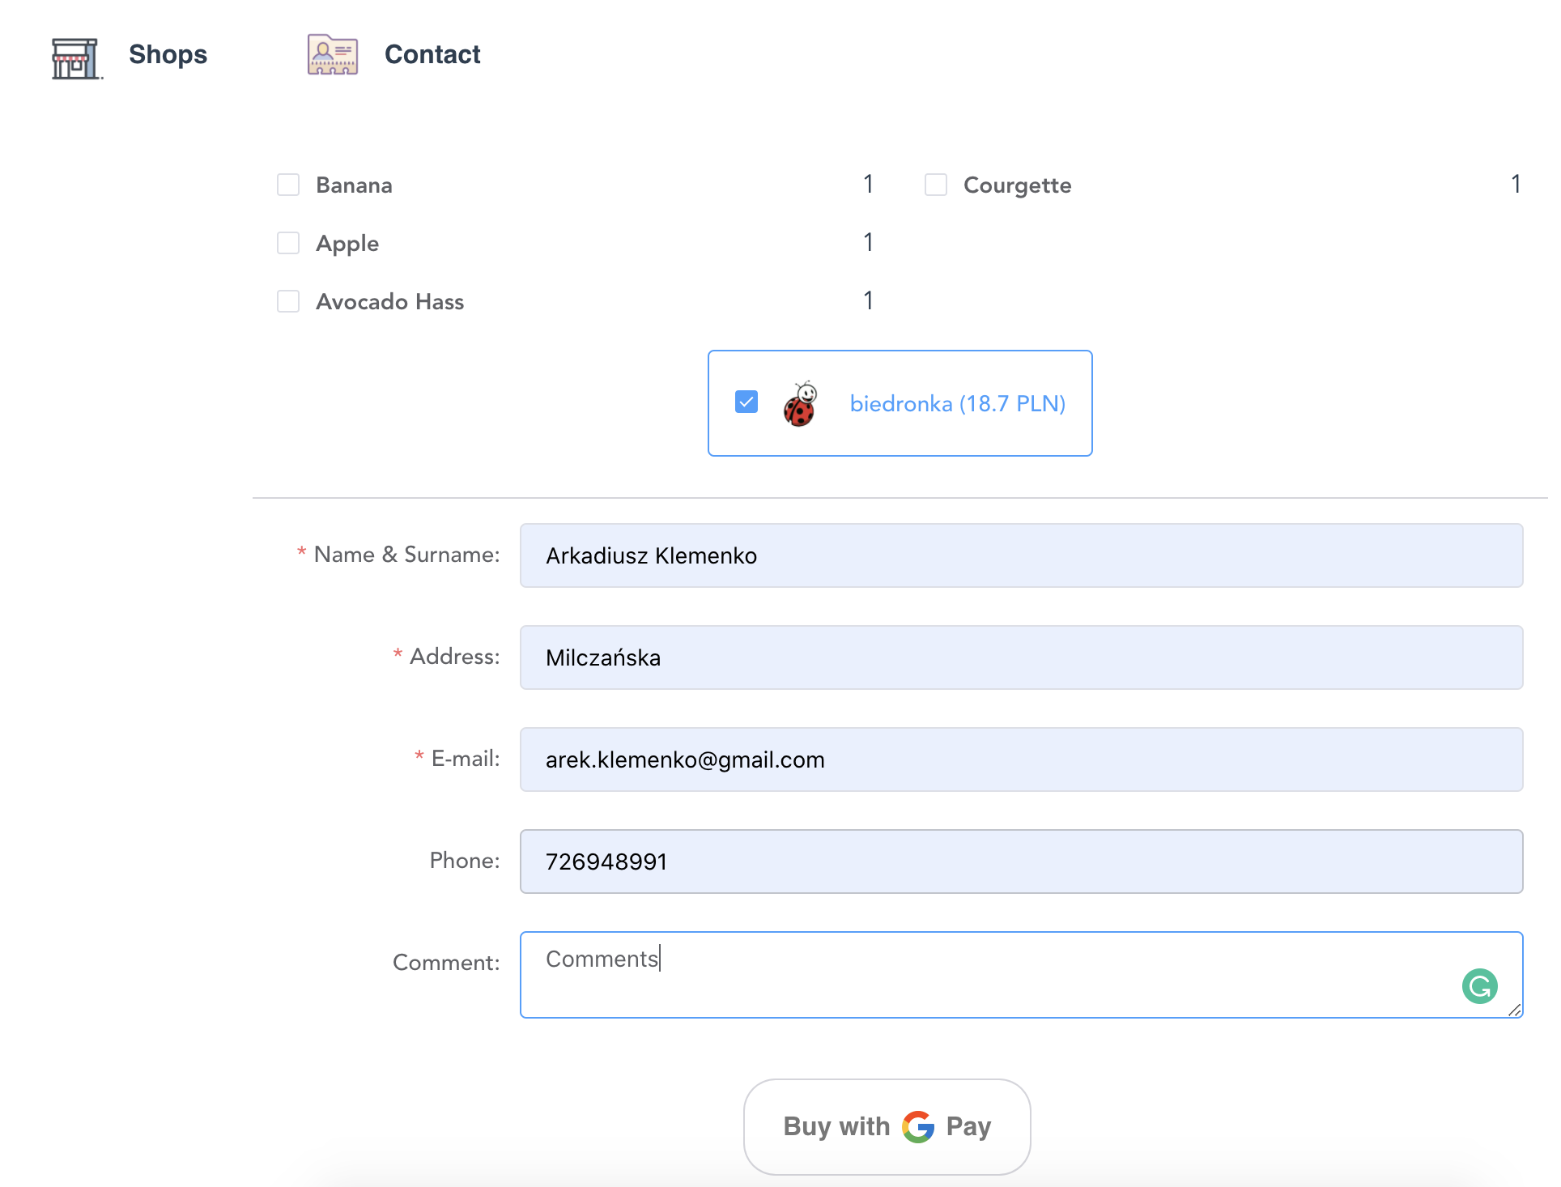1561x1187 pixels.
Task: Click into the Address field
Action: (x=1020, y=657)
